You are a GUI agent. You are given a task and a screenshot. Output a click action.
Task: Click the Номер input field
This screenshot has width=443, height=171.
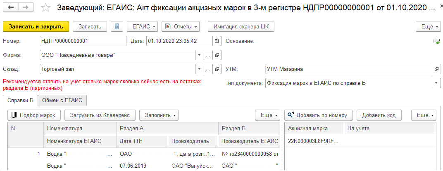[x=83, y=41]
